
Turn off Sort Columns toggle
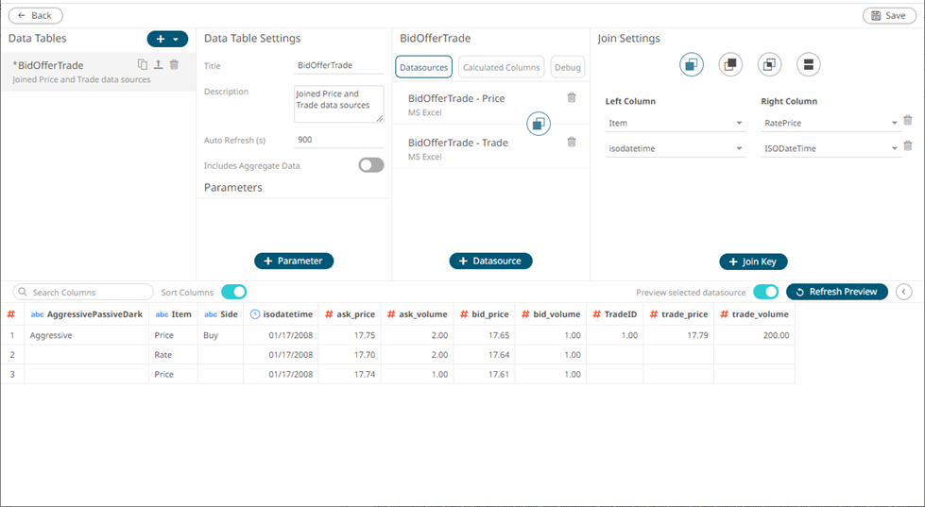point(233,292)
